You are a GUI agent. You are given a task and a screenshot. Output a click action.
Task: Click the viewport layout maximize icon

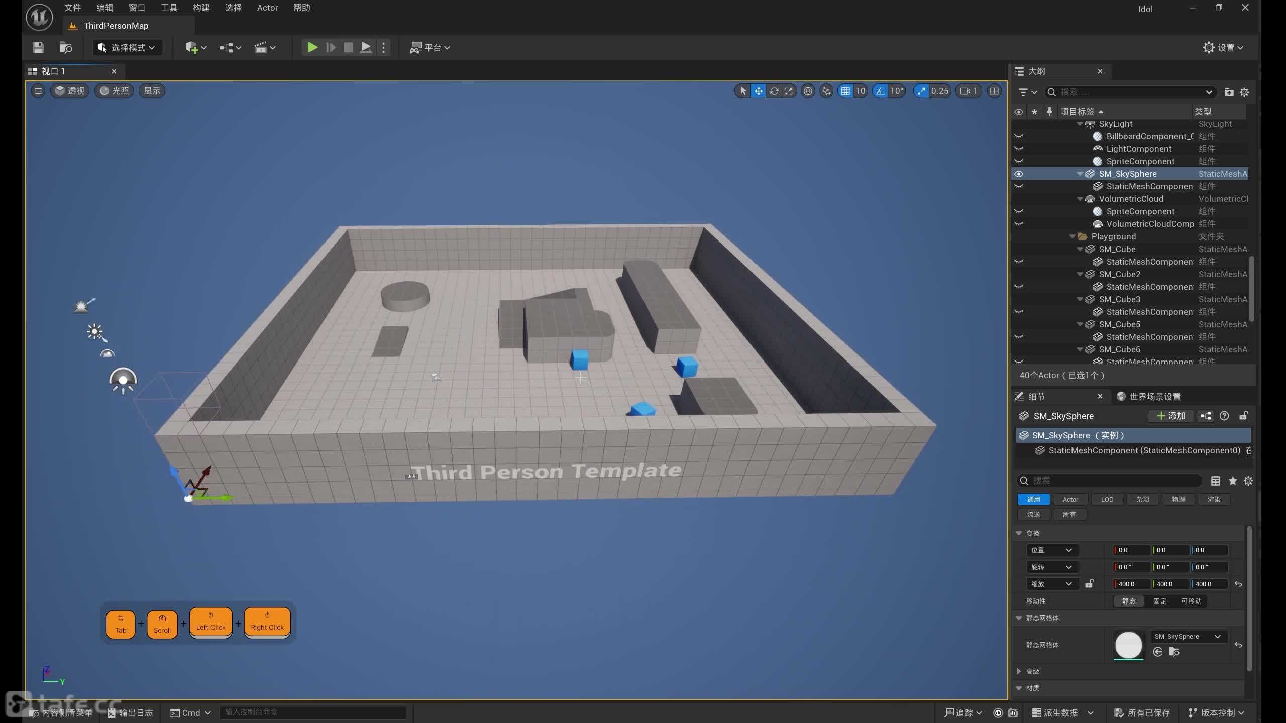coord(994,91)
